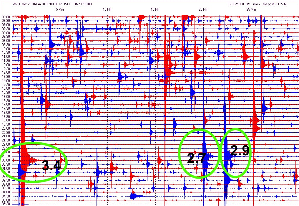Select the 3.4 magnitude annotation
The width and height of the screenshot is (299, 206).
[x=51, y=166]
